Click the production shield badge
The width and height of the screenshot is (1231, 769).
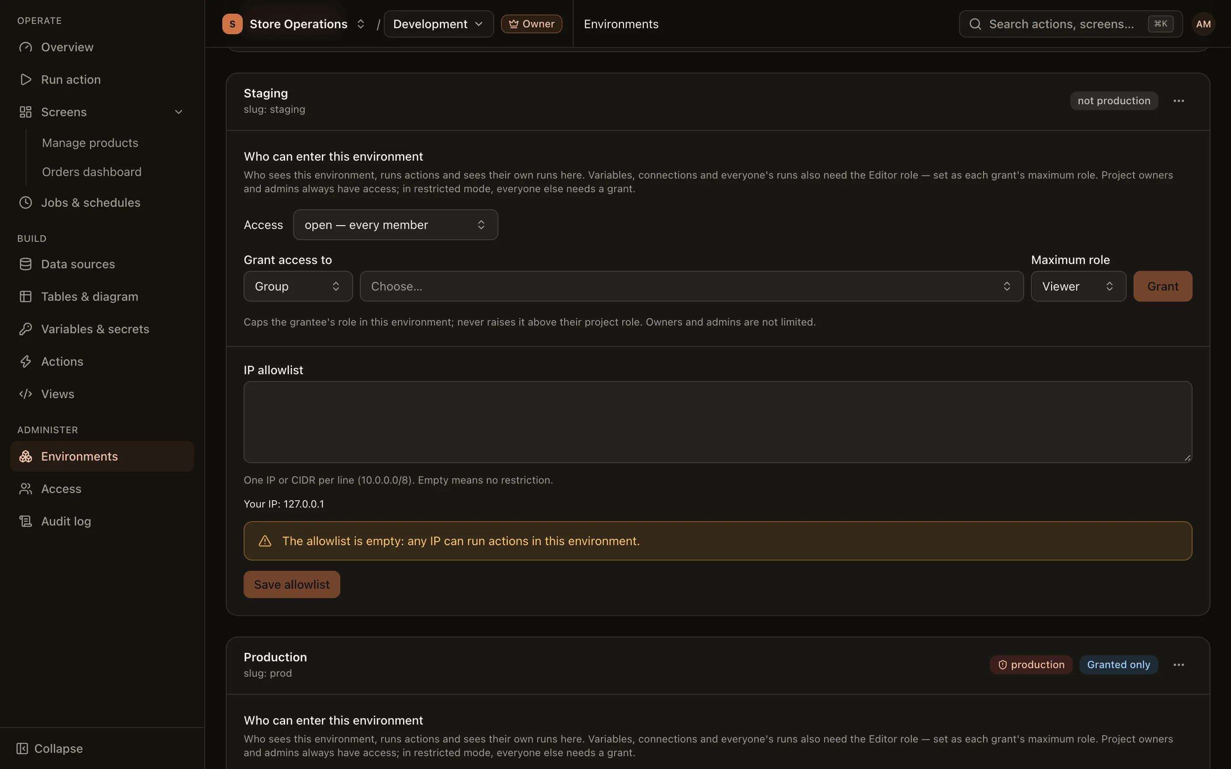1031,665
